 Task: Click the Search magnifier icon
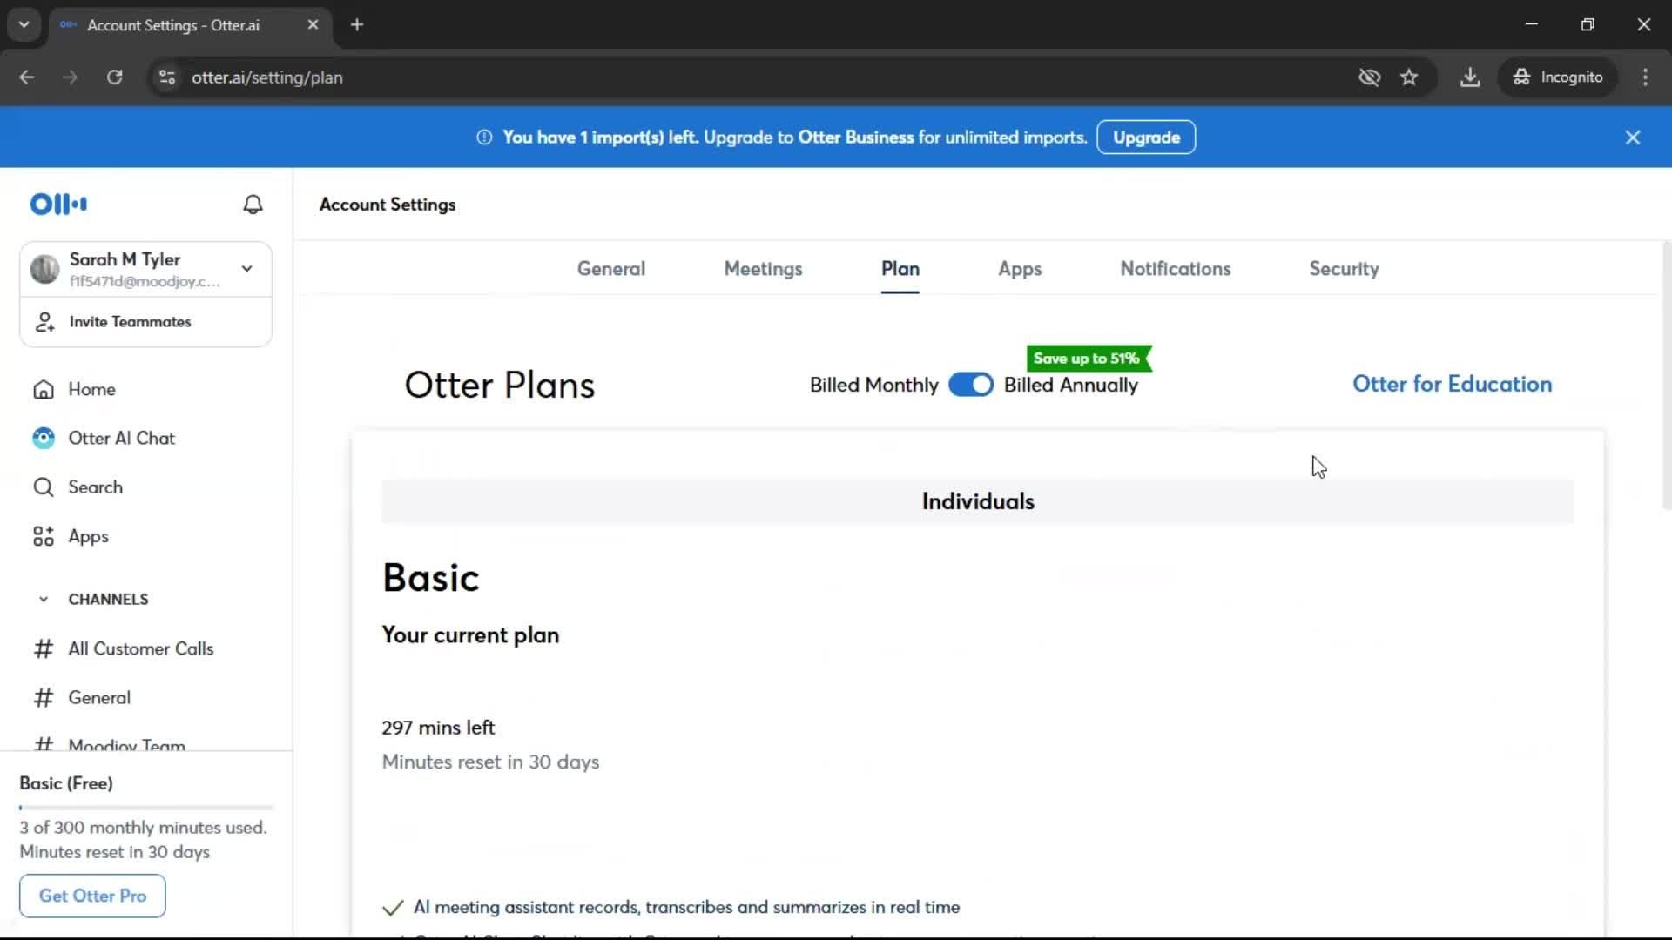coord(44,487)
